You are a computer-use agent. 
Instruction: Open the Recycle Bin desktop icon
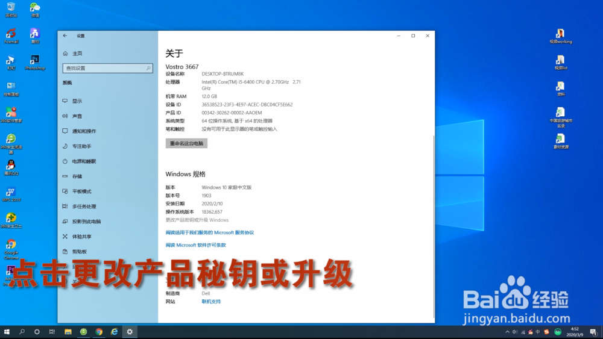coord(11,9)
